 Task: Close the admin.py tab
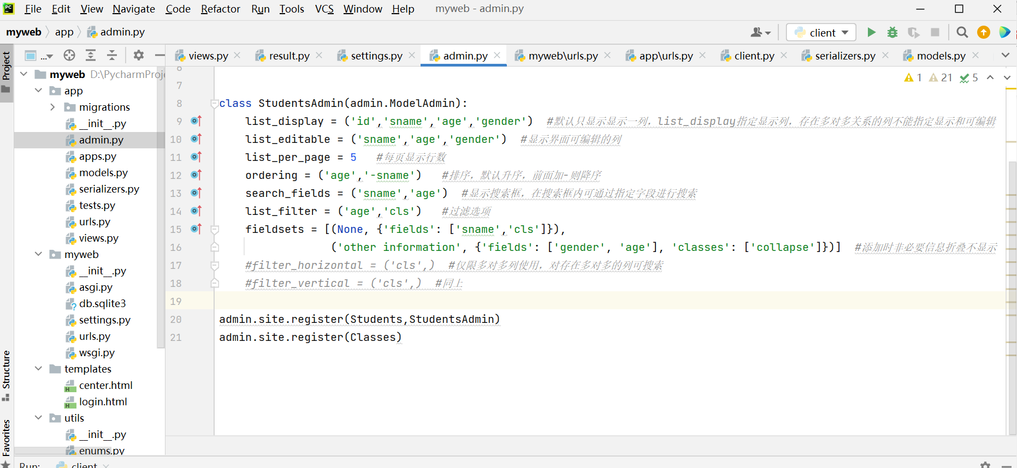(497, 55)
